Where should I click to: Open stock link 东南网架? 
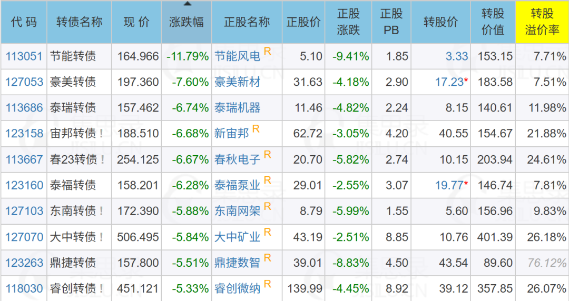tap(237, 211)
